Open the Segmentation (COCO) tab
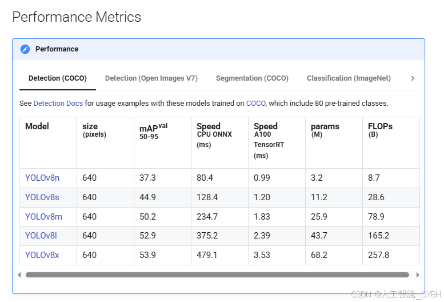444x302 pixels. click(x=252, y=78)
